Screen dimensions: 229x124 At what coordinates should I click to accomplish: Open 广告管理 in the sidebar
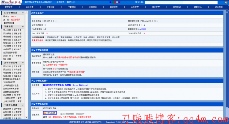coord(18,56)
